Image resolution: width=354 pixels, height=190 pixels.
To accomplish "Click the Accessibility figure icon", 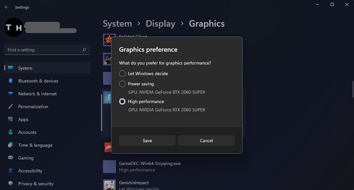I will 11,170.
